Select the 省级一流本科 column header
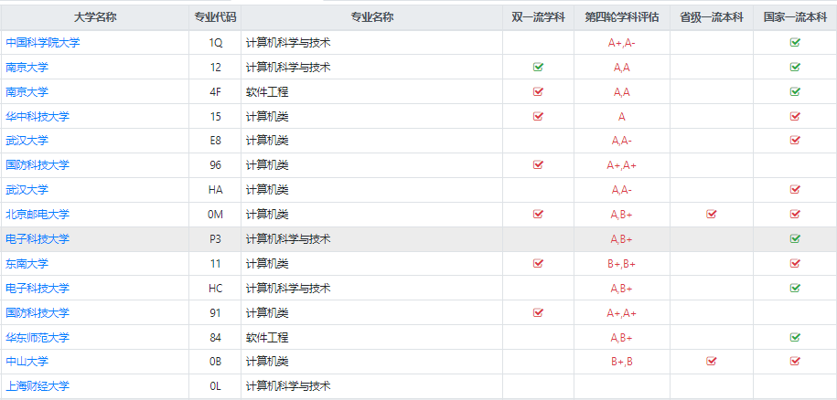Screen dimensions: 837x400 coord(711,17)
